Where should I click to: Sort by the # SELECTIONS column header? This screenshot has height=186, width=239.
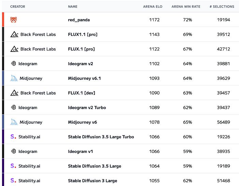coord(222,6)
